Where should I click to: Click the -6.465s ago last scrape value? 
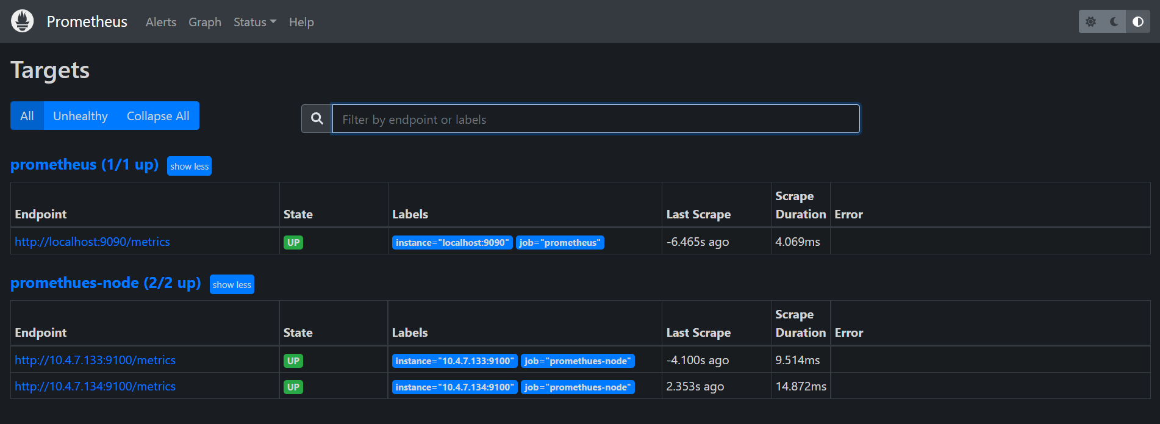pyautogui.click(x=698, y=242)
